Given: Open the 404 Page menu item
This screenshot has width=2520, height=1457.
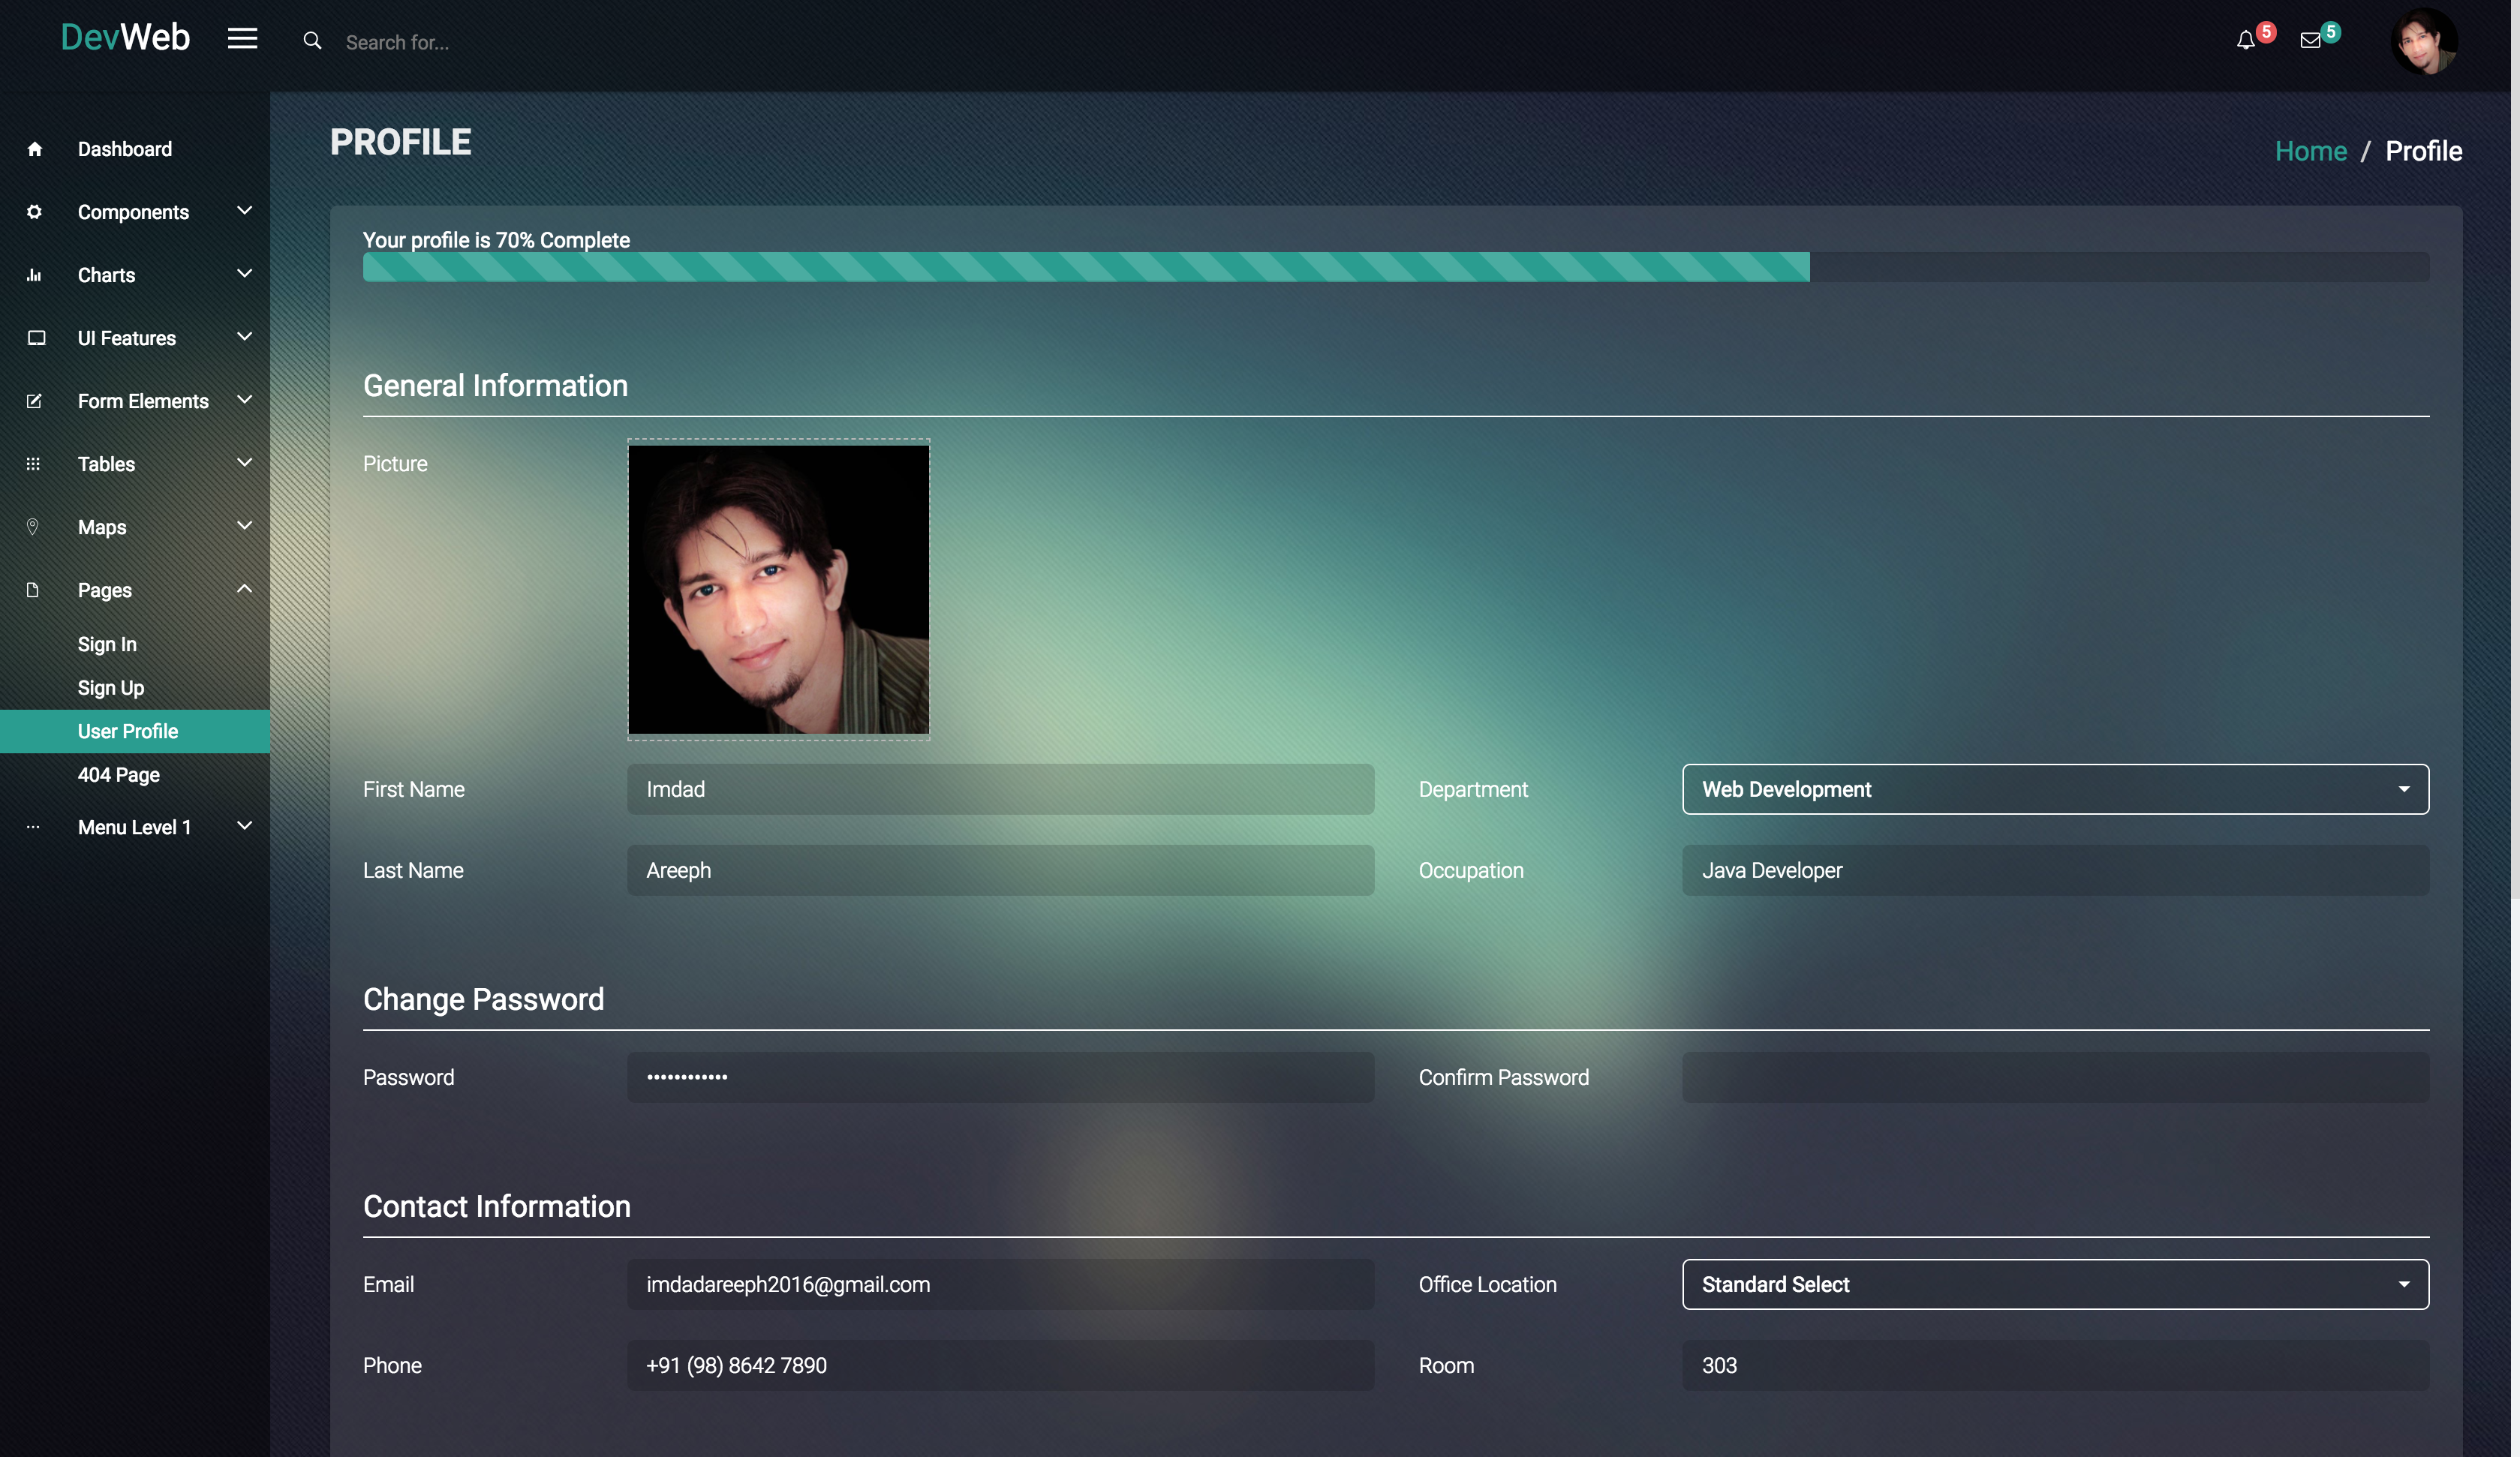Looking at the screenshot, I should [119, 775].
